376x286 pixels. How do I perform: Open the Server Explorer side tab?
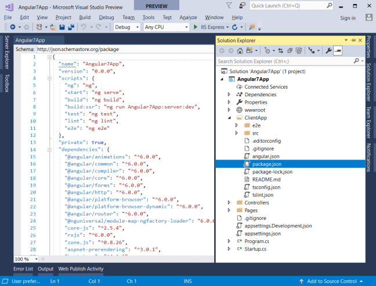coord(7,53)
